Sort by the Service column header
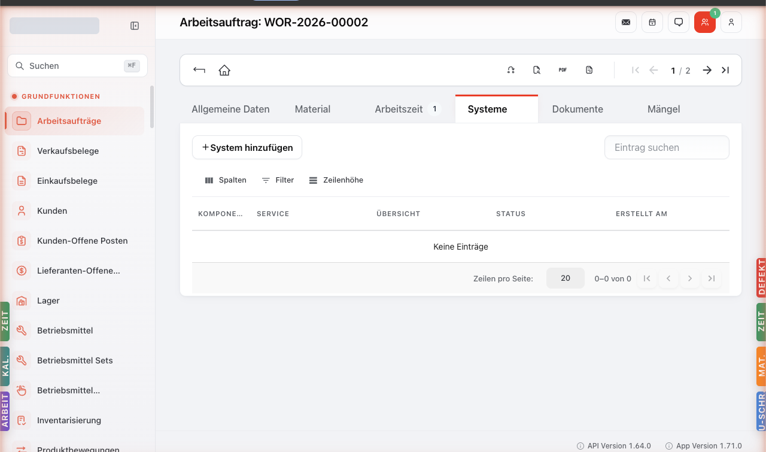This screenshot has height=452, width=766. click(x=273, y=214)
